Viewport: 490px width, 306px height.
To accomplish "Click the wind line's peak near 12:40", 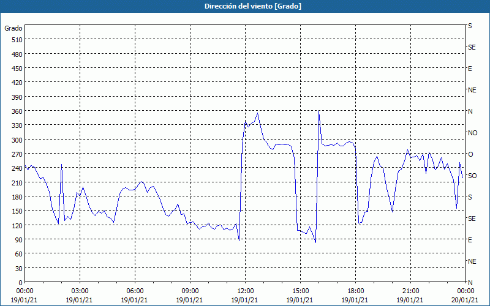I will coord(257,113).
